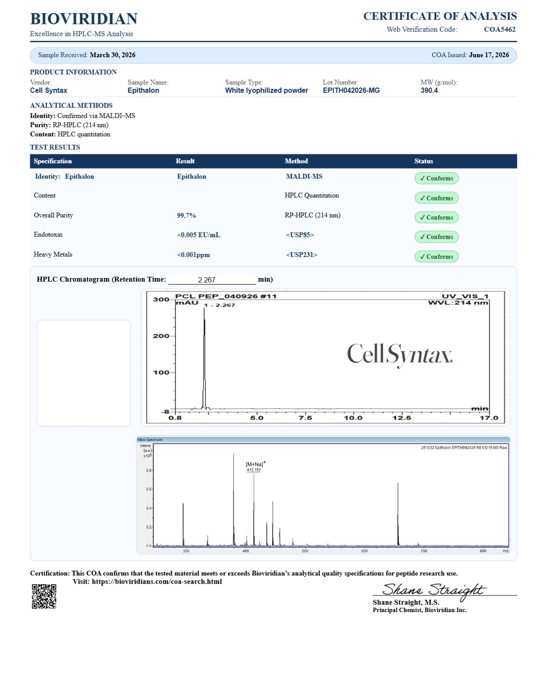Click the PCL PEP_040926 #11 chromatogram title
The height and width of the screenshot is (697, 539).
click(226, 296)
